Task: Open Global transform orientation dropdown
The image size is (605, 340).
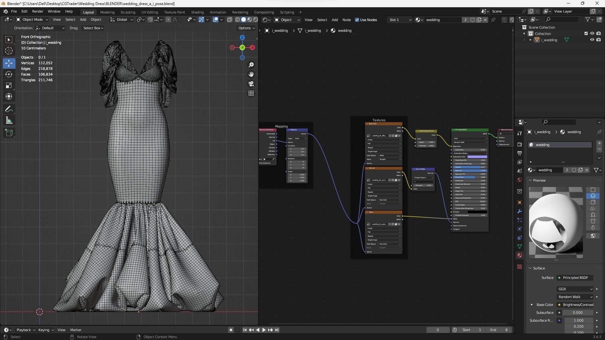Action: click(121, 20)
